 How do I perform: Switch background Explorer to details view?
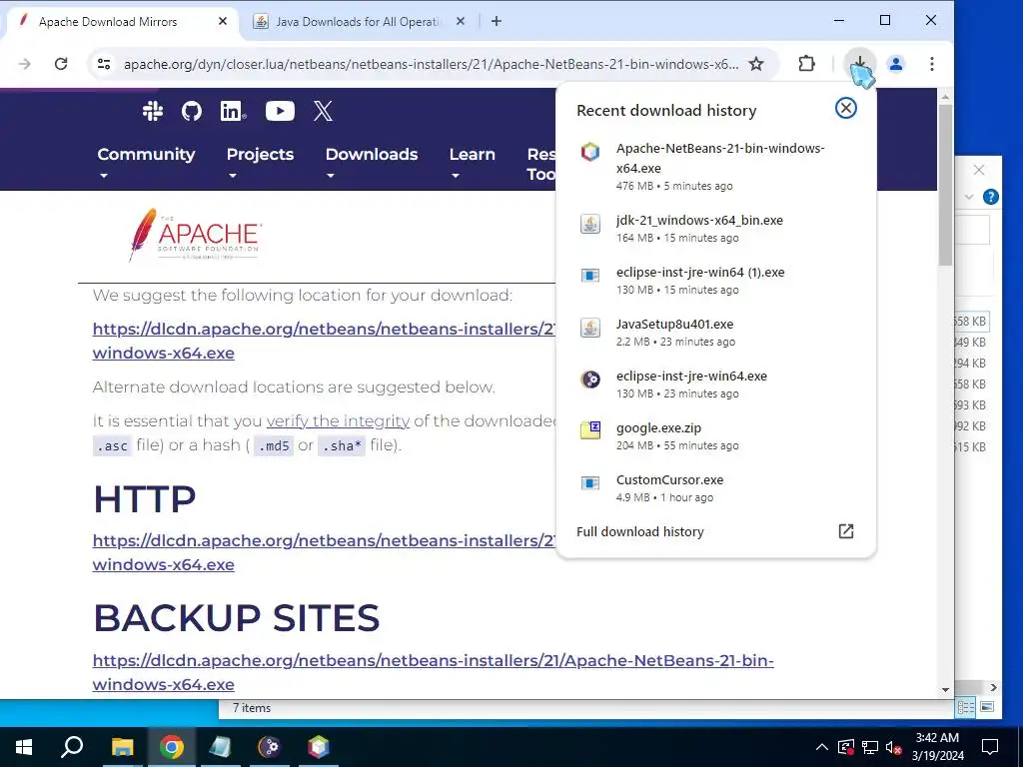pos(966,707)
